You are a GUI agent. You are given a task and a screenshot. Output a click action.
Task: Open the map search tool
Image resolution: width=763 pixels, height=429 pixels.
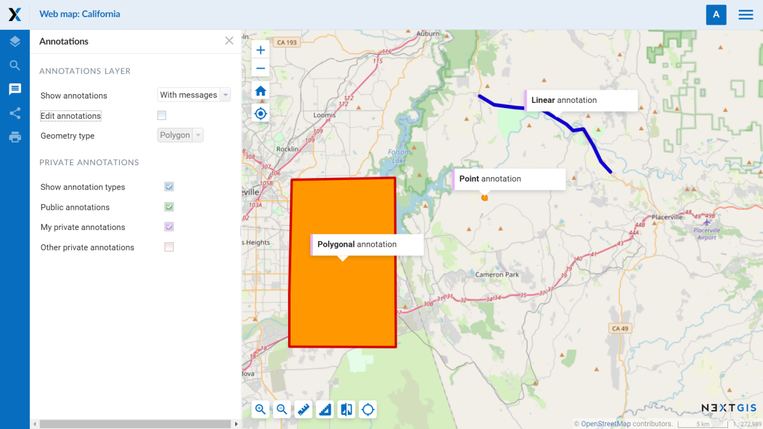[14, 65]
